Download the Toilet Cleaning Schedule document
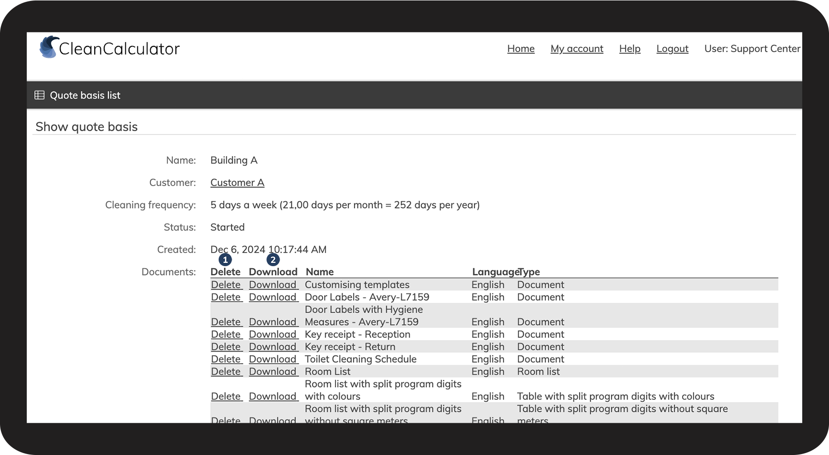 click(273, 359)
